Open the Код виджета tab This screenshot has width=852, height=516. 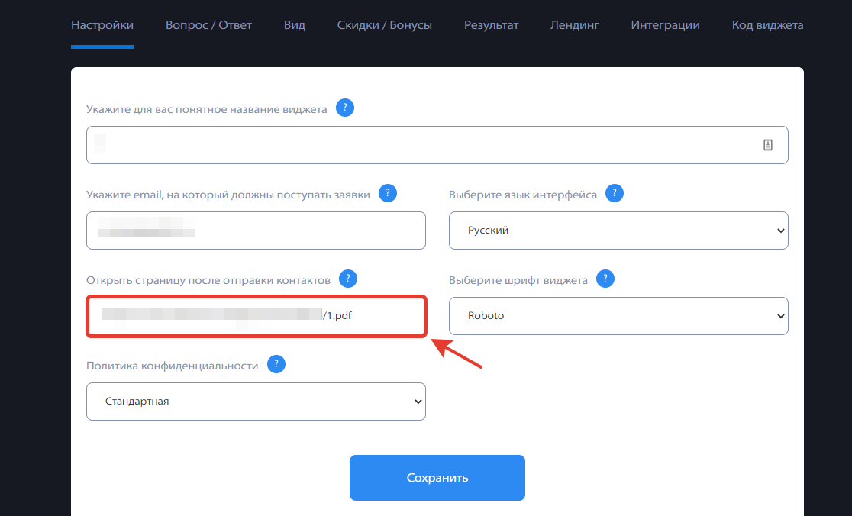[768, 25]
